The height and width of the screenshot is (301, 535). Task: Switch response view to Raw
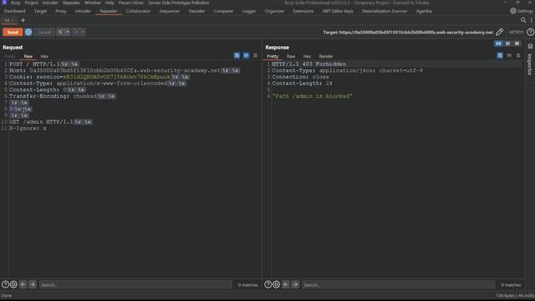[x=291, y=56]
